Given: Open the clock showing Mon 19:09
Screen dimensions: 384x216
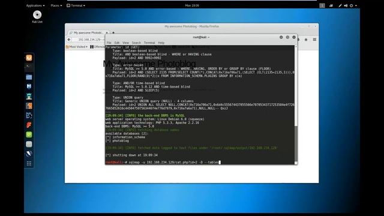Looking at the screenshot, I should click(192, 5).
